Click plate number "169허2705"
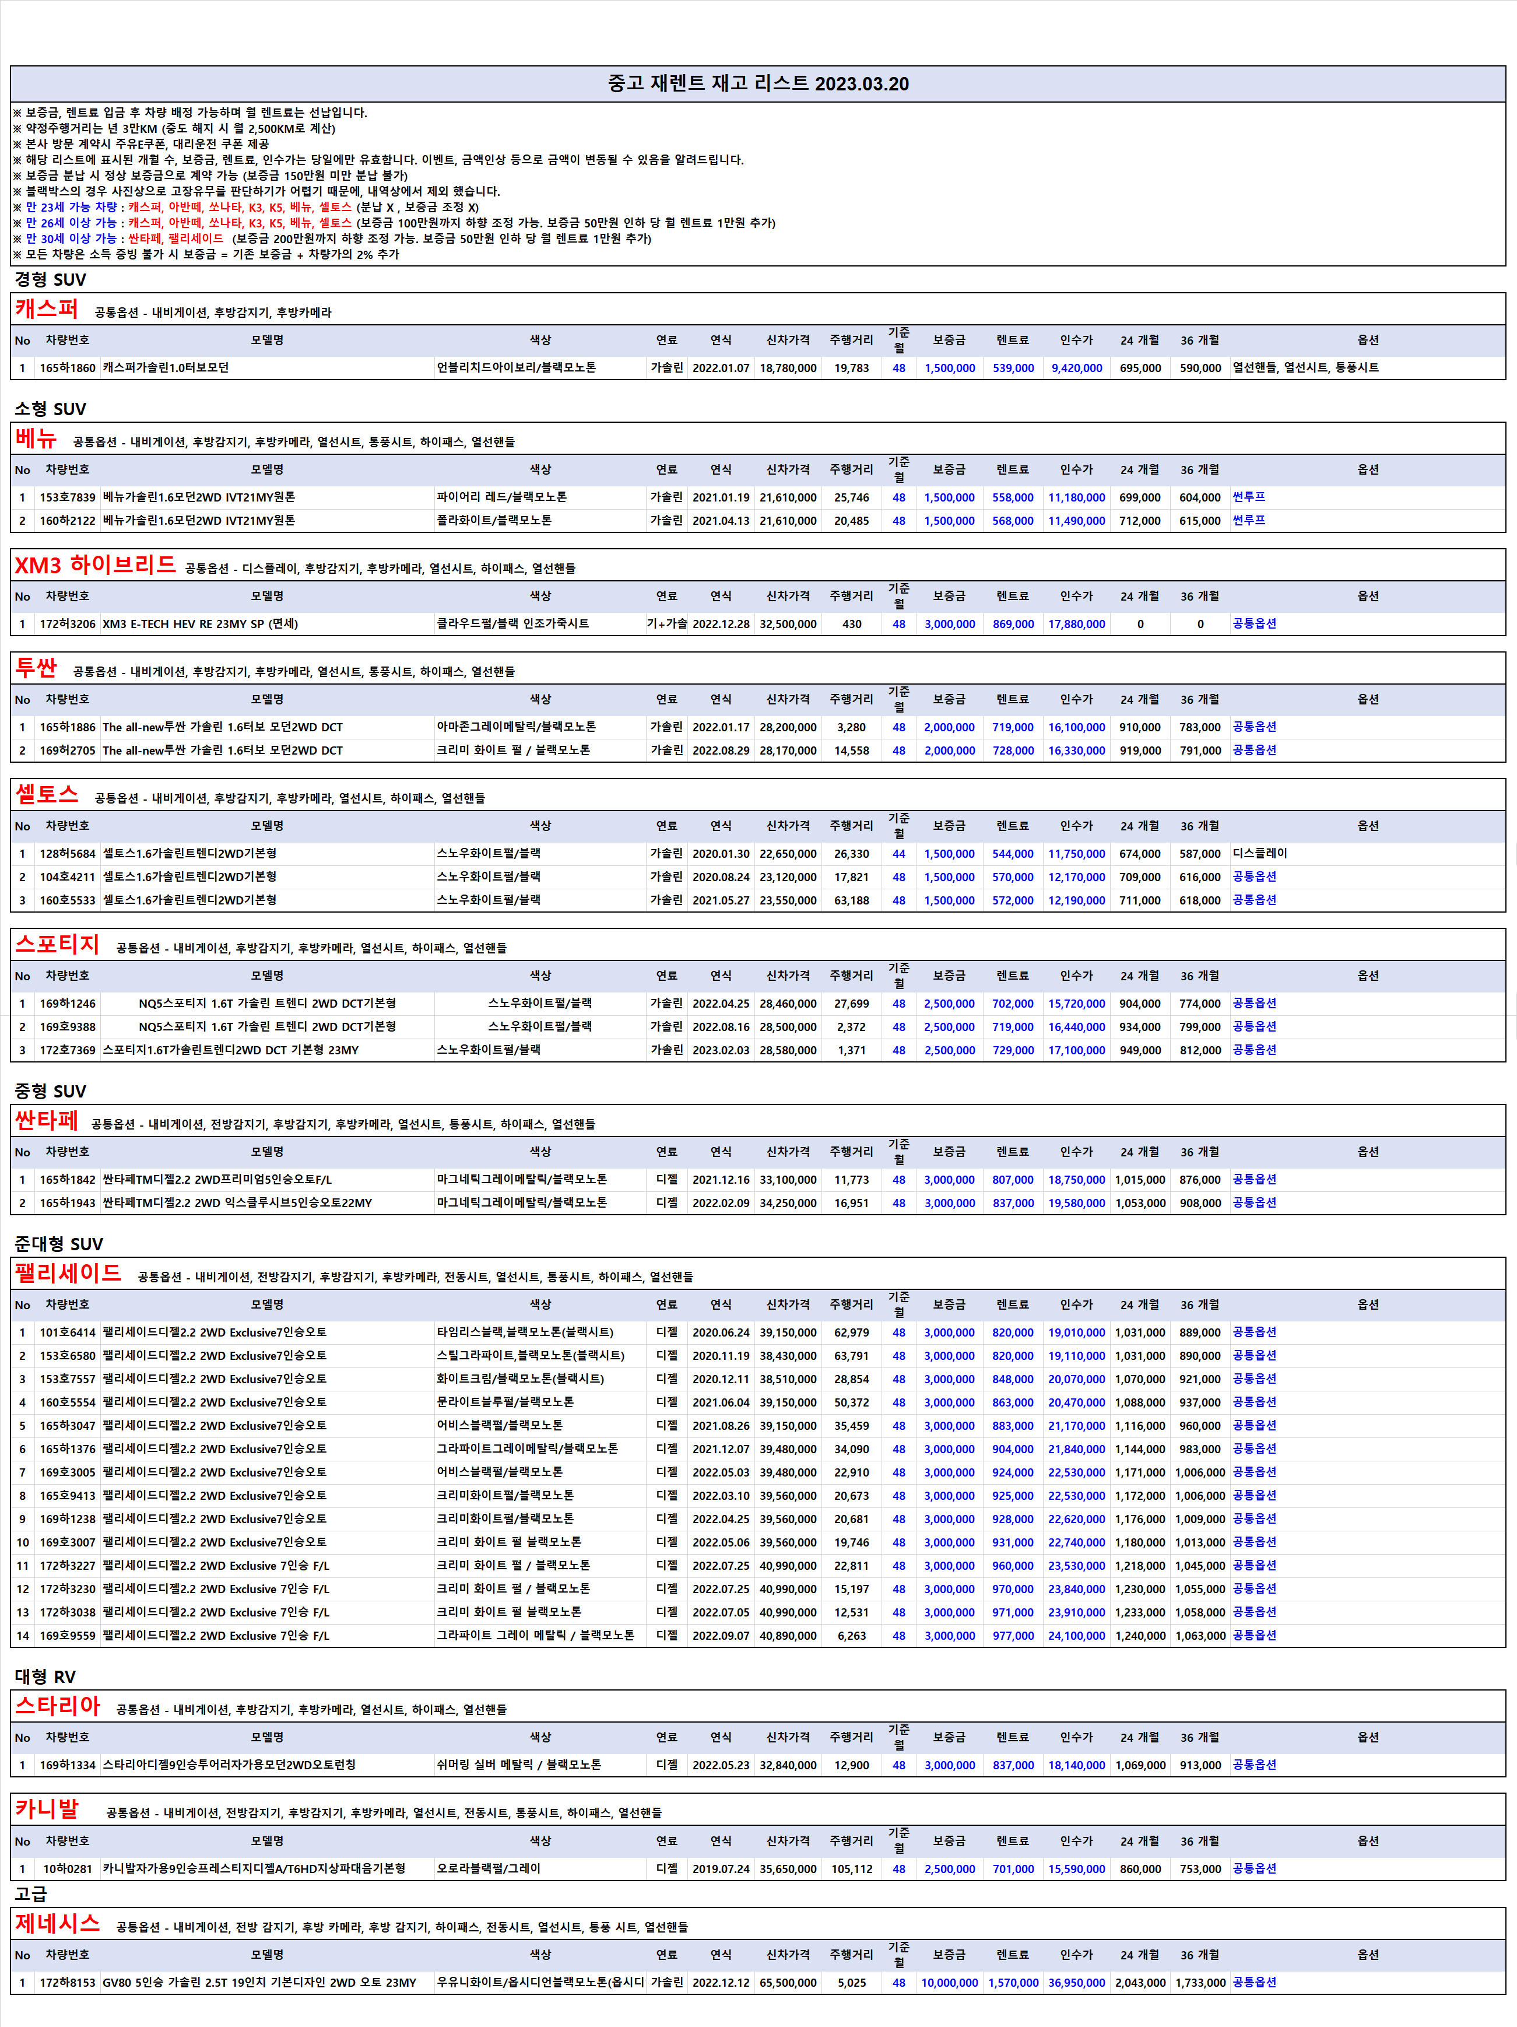1517x2027 pixels. point(68,751)
